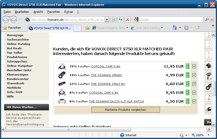Open THE SSSNAKE SK233-1,5 XLR PATCH link
This screenshot has height=139, width=217.
point(116,101)
